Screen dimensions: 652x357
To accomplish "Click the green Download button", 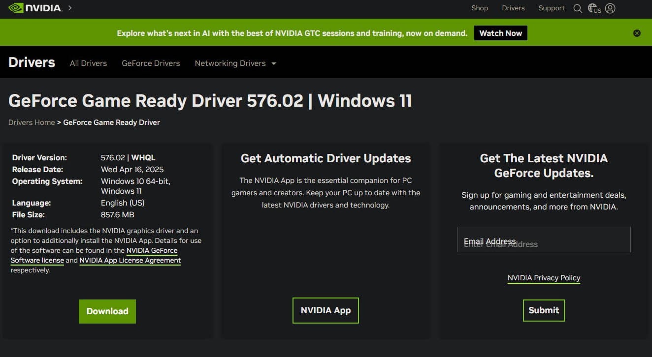I will click(107, 311).
